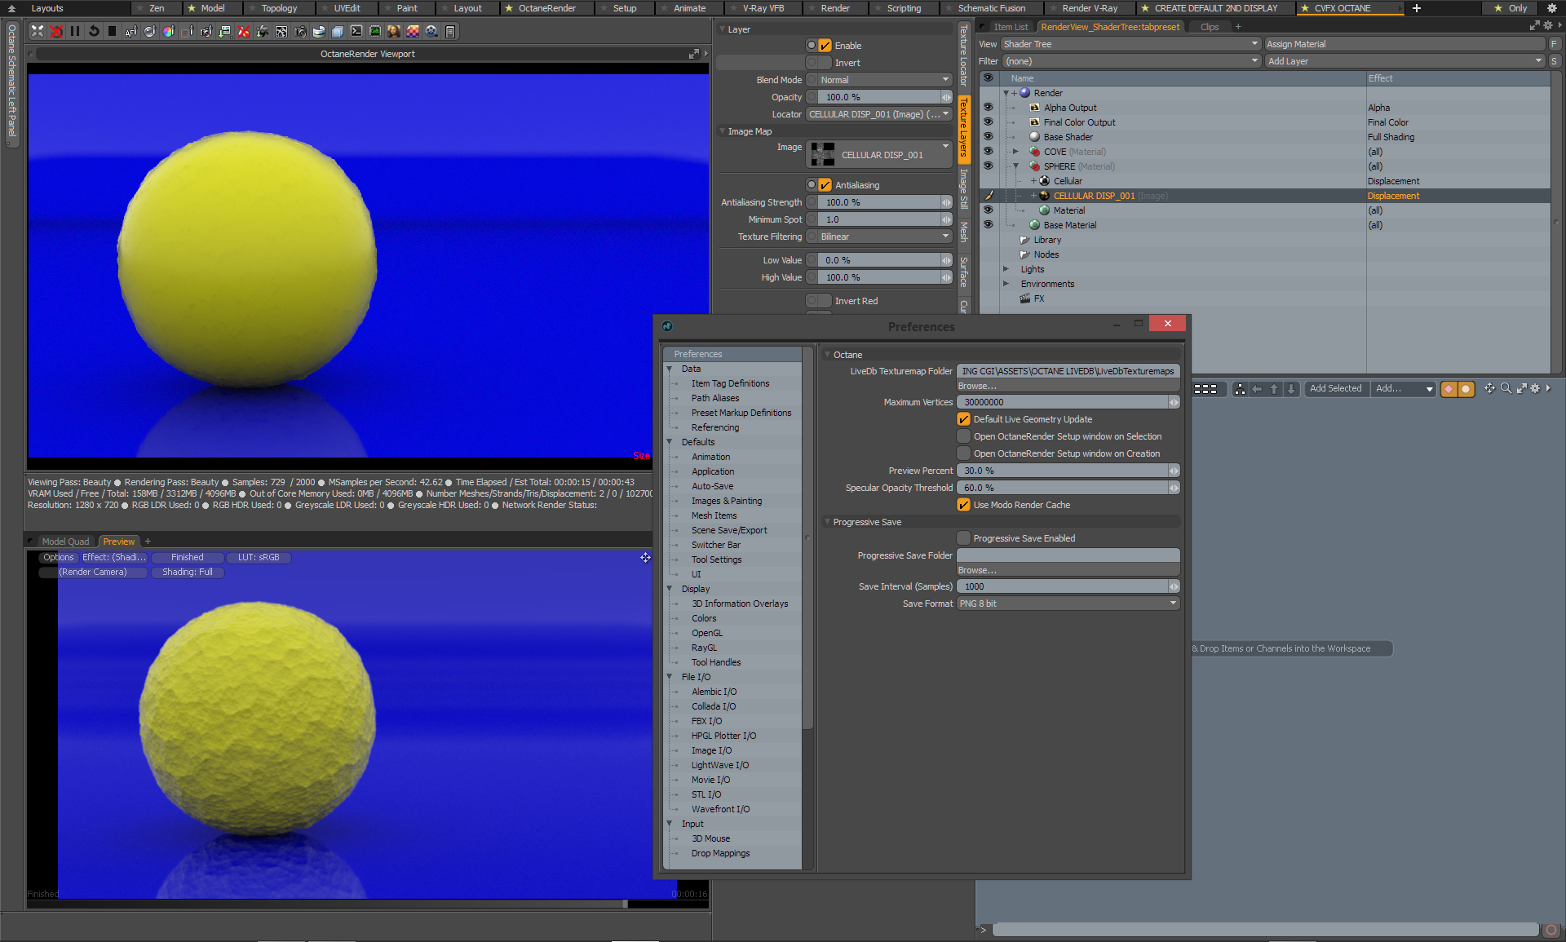Hide the Base Shader visibility eye

coord(988,136)
